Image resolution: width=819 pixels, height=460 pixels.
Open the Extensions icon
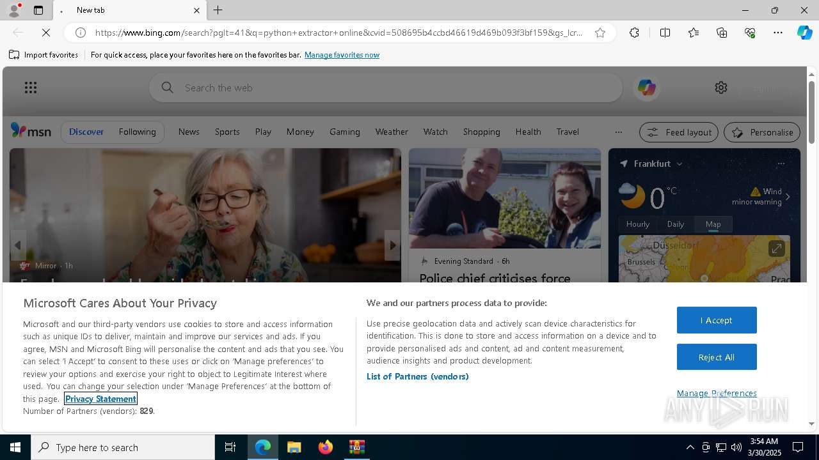pyautogui.click(x=634, y=33)
